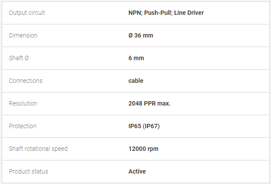The height and width of the screenshot is (184, 271).
Task: Select the Active status value
Action: (137, 171)
